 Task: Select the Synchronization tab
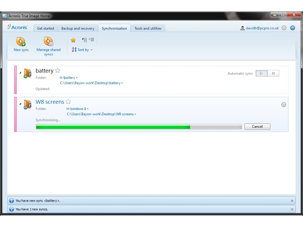(114, 28)
